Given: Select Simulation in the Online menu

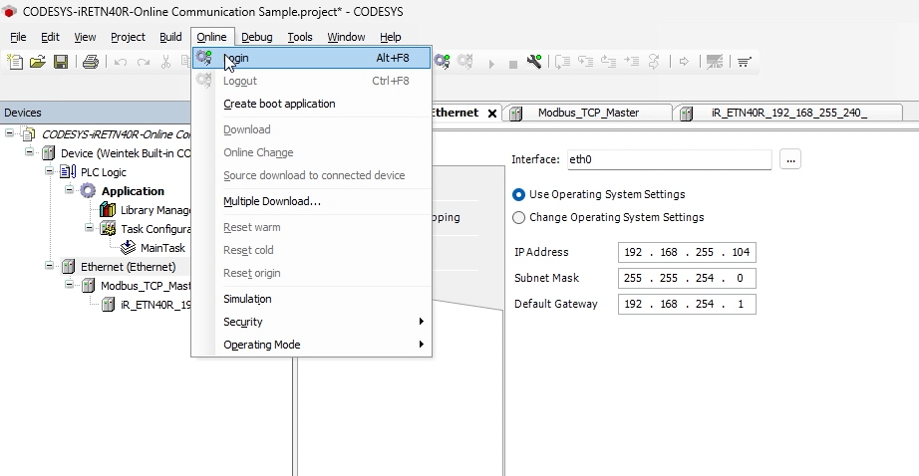Looking at the screenshot, I should [x=312, y=299].
